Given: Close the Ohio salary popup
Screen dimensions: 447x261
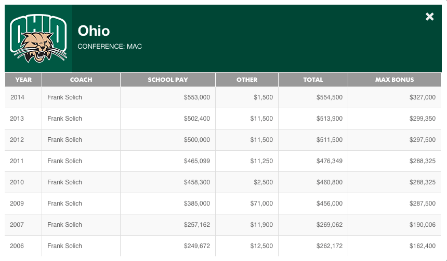Looking at the screenshot, I should pyautogui.click(x=429, y=17).
